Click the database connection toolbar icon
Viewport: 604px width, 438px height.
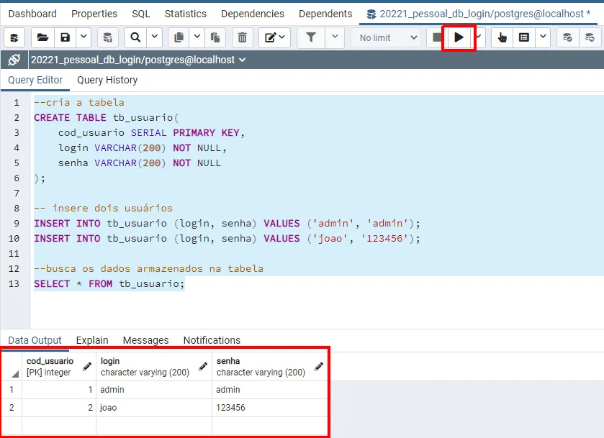tap(14, 37)
